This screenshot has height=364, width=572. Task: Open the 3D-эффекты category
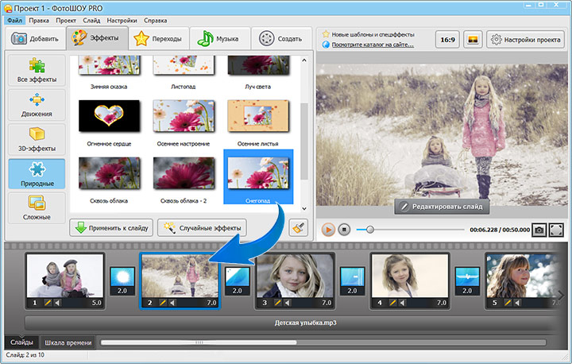[x=37, y=139]
